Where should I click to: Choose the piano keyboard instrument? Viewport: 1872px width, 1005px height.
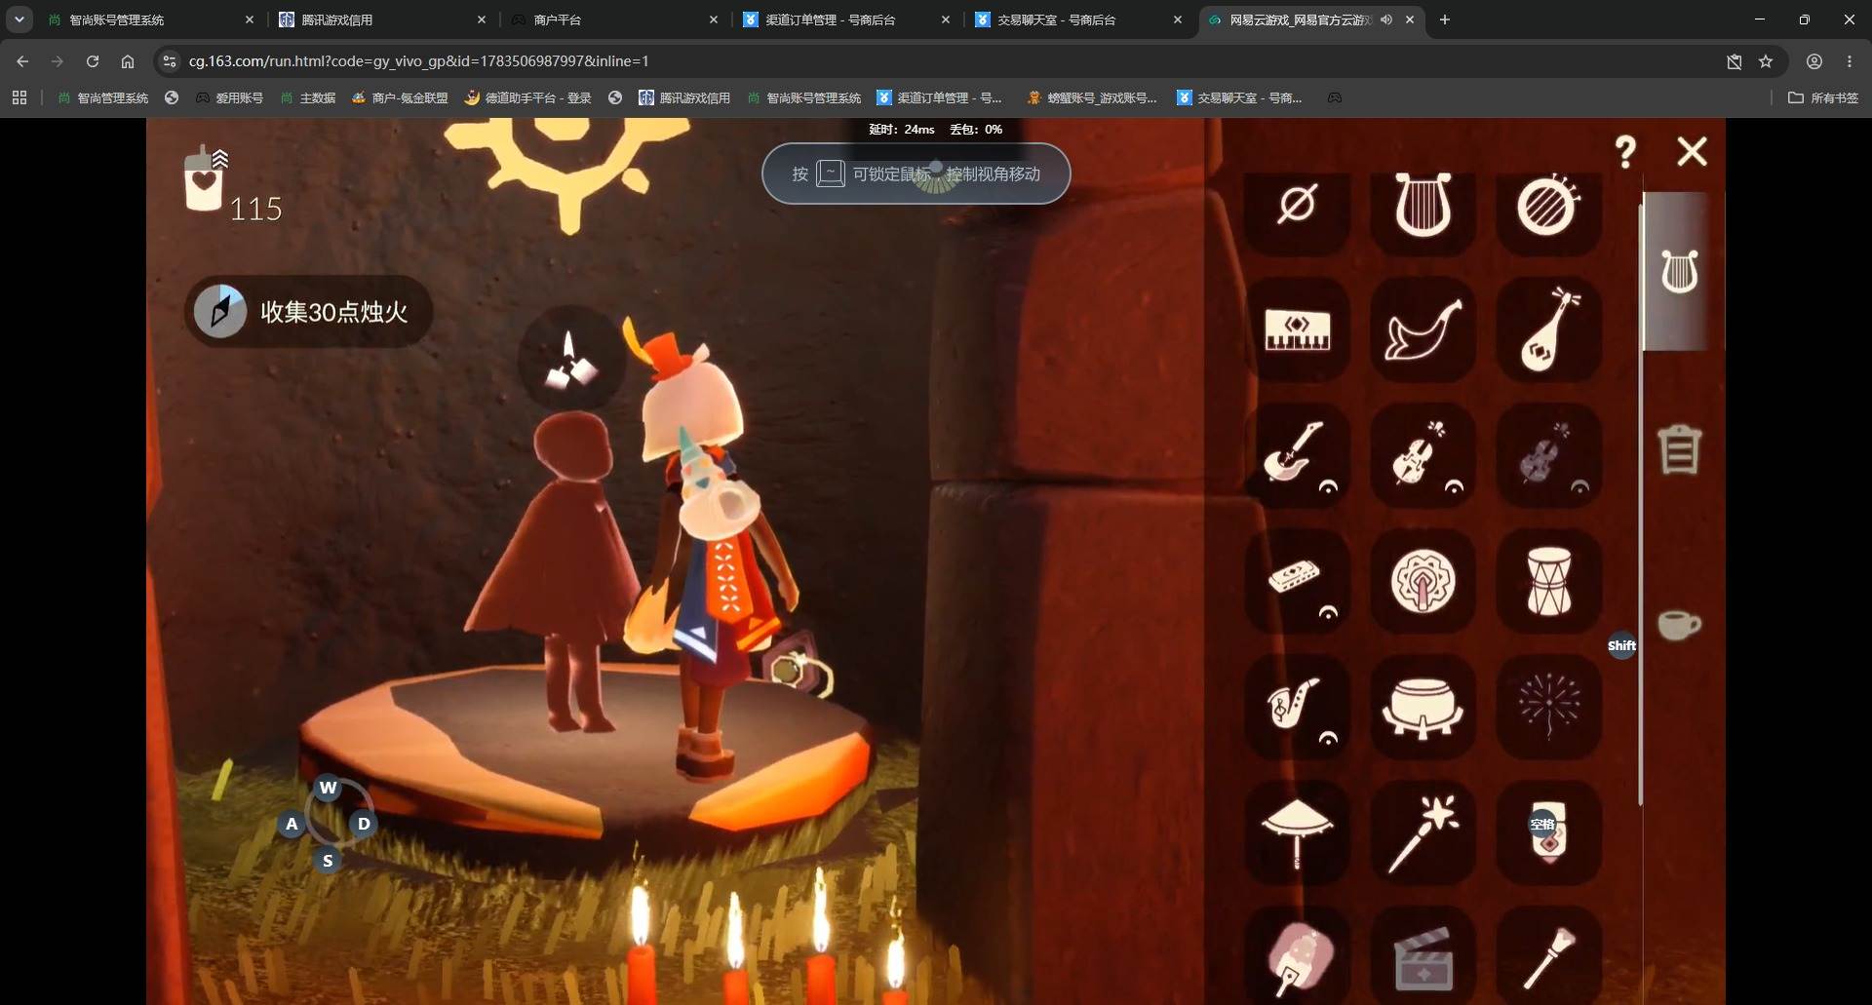[x=1297, y=330]
